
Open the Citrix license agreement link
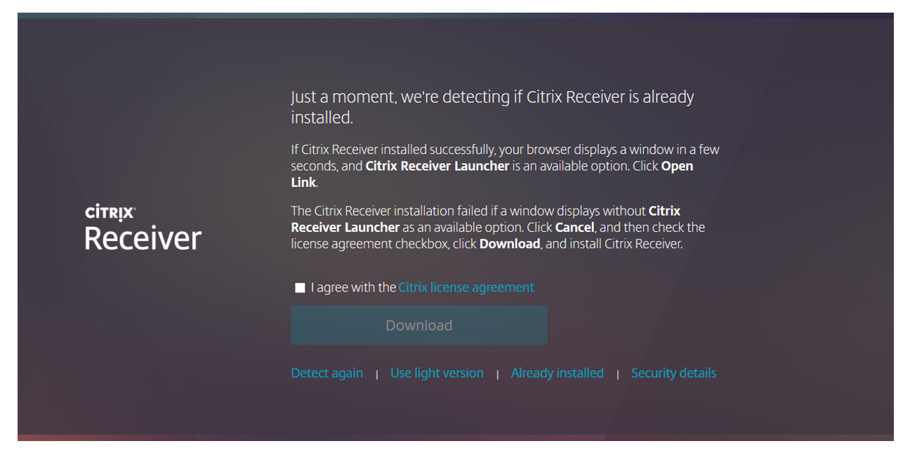click(x=466, y=287)
